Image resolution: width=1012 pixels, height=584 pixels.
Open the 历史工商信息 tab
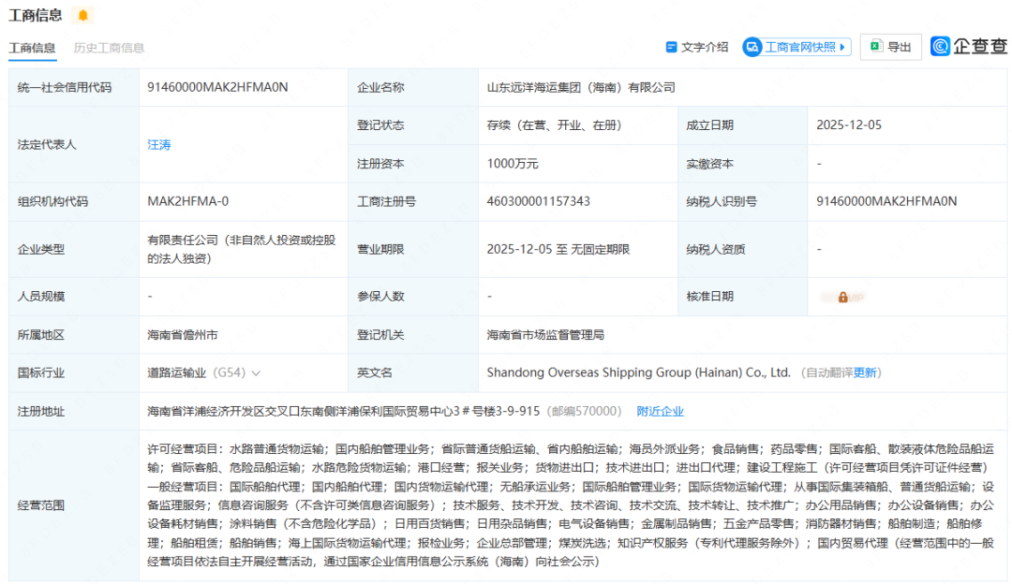click(109, 48)
